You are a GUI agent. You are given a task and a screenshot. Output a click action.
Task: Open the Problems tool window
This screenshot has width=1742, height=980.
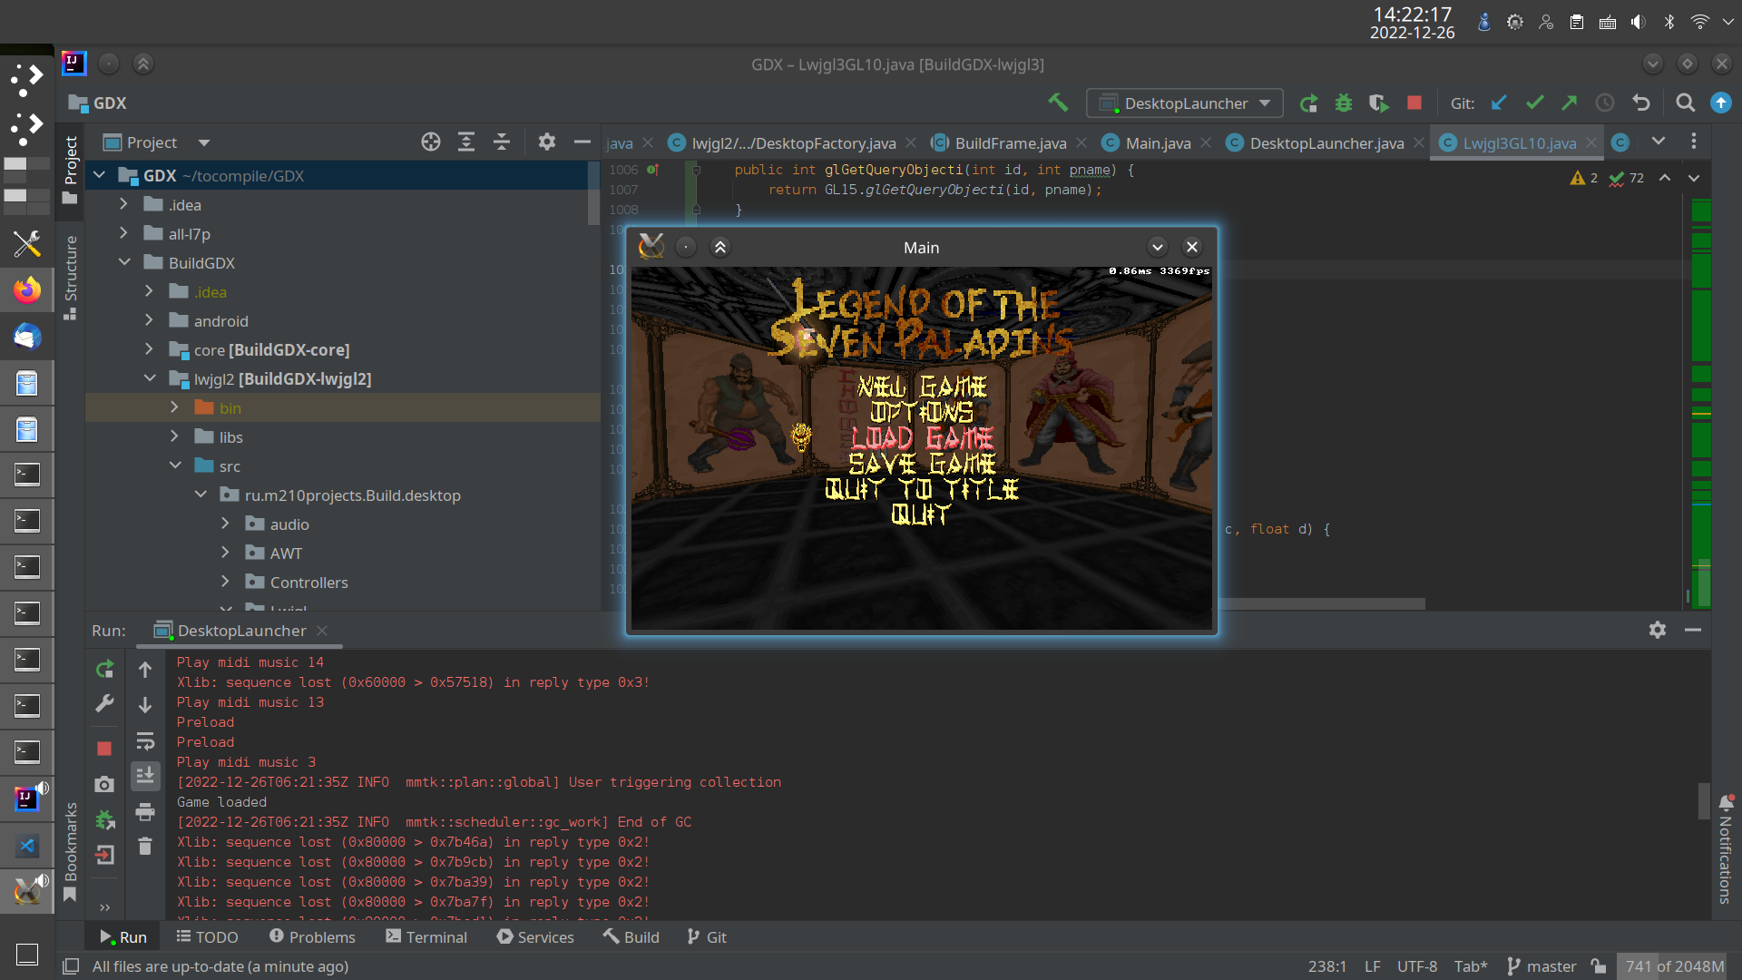[313, 936]
